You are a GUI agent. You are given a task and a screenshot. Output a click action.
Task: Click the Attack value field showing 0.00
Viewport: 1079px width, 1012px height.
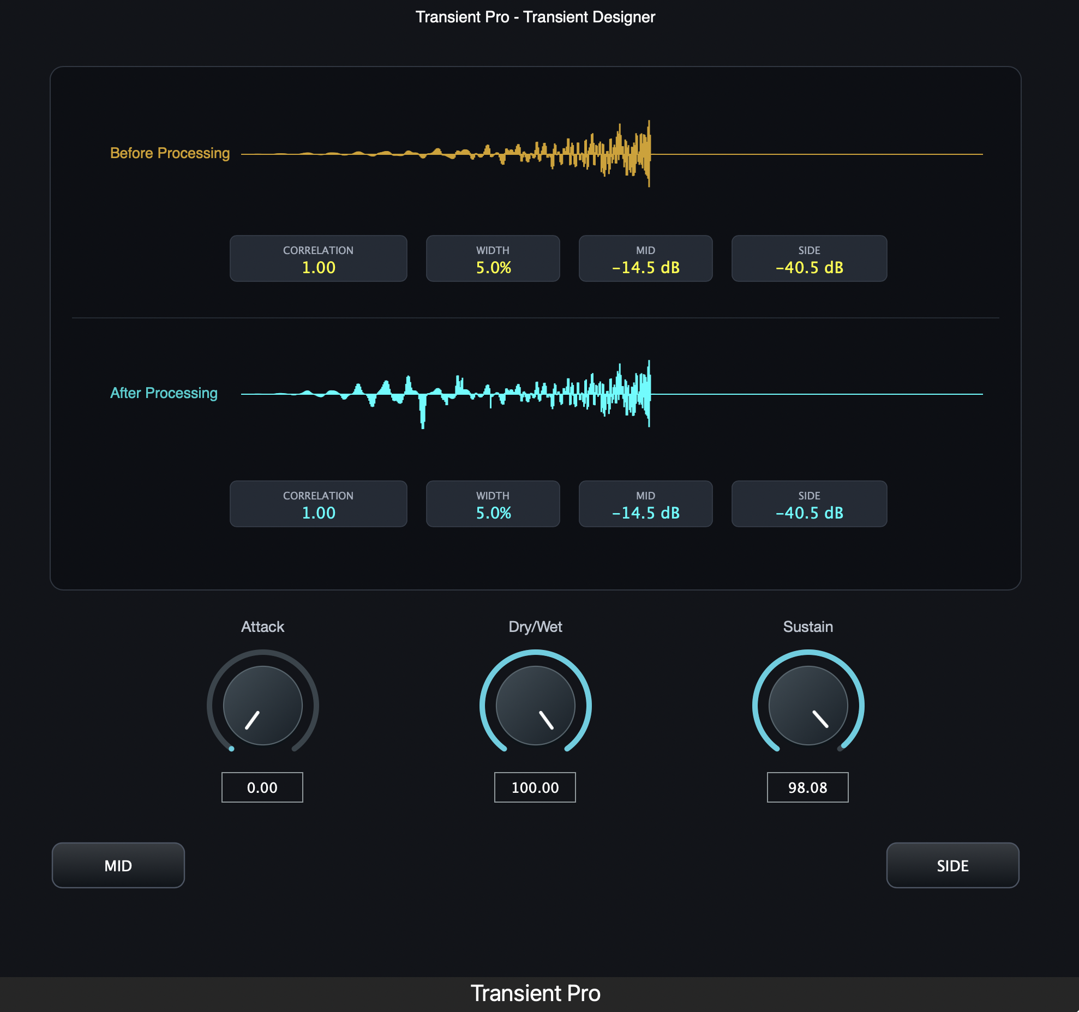(x=262, y=787)
